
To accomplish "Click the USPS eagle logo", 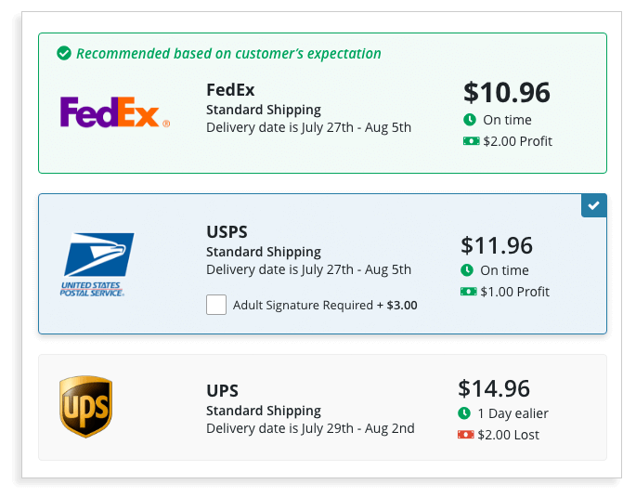I will 98,264.
